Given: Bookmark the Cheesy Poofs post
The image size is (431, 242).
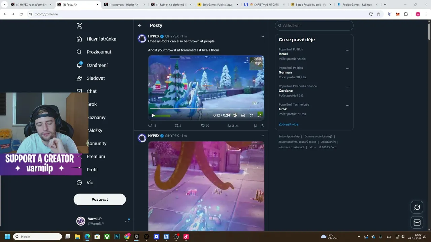Looking at the screenshot, I should (x=256, y=125).
